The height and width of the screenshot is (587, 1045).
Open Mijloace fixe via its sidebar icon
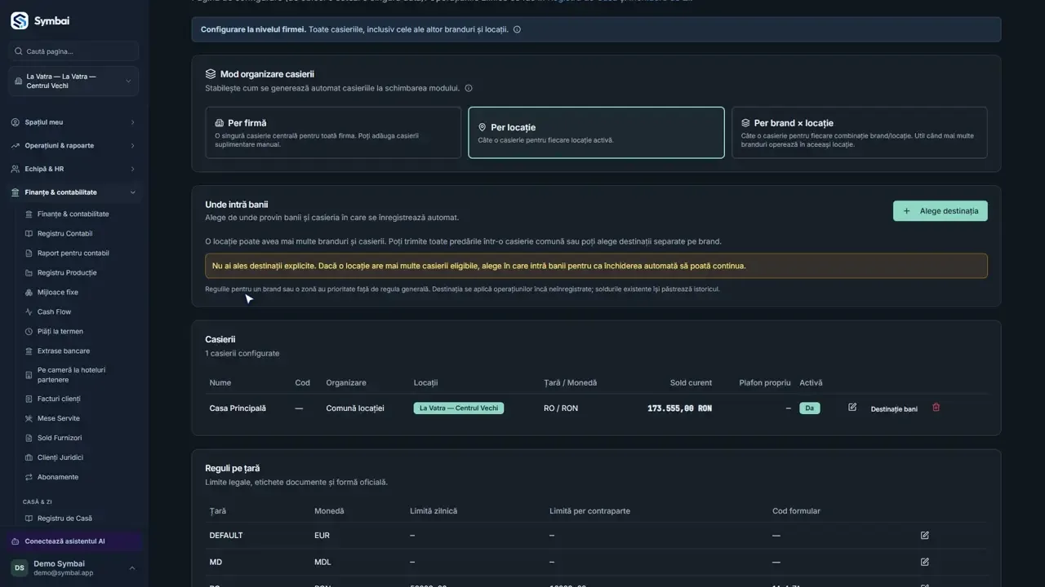click(29, 292)
